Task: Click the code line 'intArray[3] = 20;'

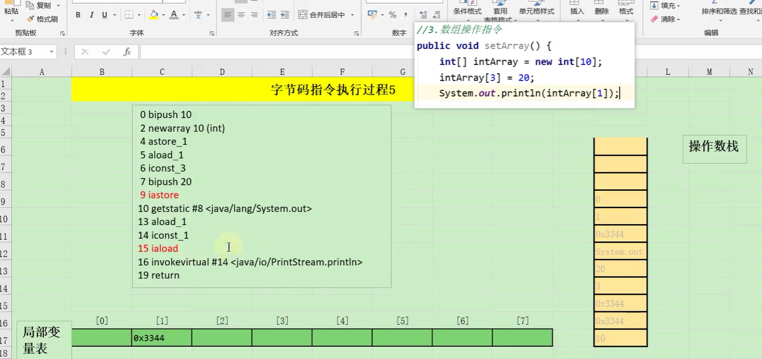Action: coord(486,78)
